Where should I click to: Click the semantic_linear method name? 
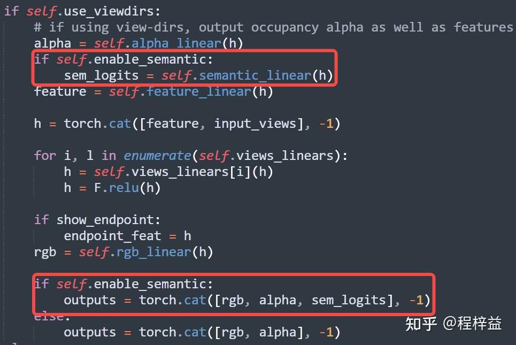tap(255, 76)
